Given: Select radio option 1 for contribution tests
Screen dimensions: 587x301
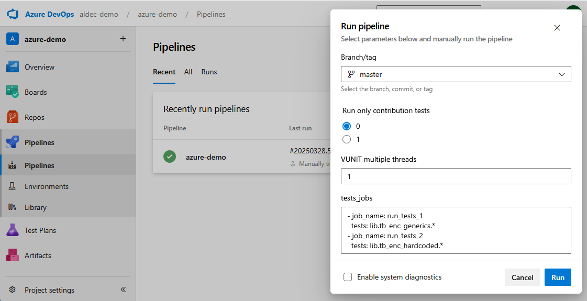Looking at the screenshot, I should [x=347, y=139].
